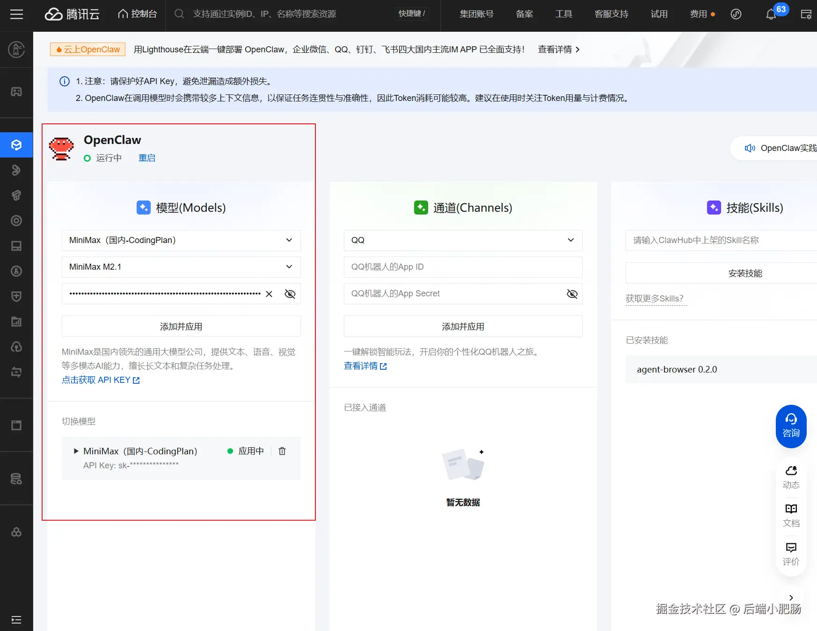Image resolution: width=817 pixels, height=631 pixels.
Task: Click the speaker icon beside OpenClaw实践
Action: [x=750, y=148]
